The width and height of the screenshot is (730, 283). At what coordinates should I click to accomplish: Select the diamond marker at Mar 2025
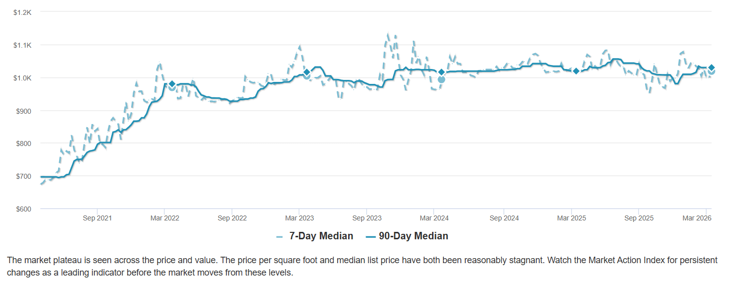click(x=576, y=71)
